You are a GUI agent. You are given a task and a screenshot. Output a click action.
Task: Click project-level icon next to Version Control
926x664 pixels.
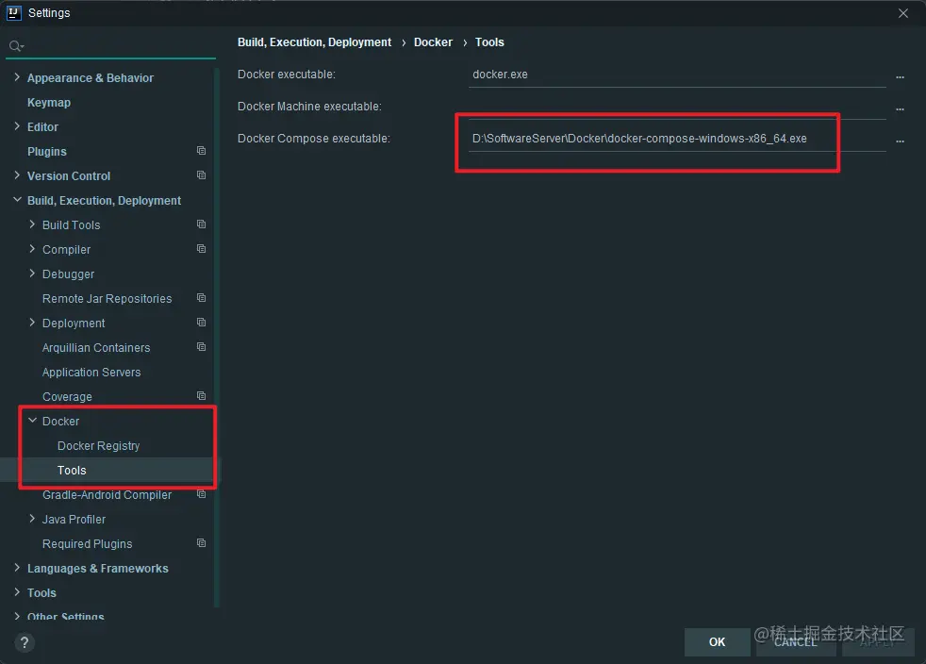pyautogui.click(x=202, y=175)
